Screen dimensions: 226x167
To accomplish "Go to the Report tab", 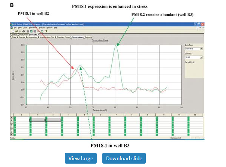I will click(x=88, y=37).
